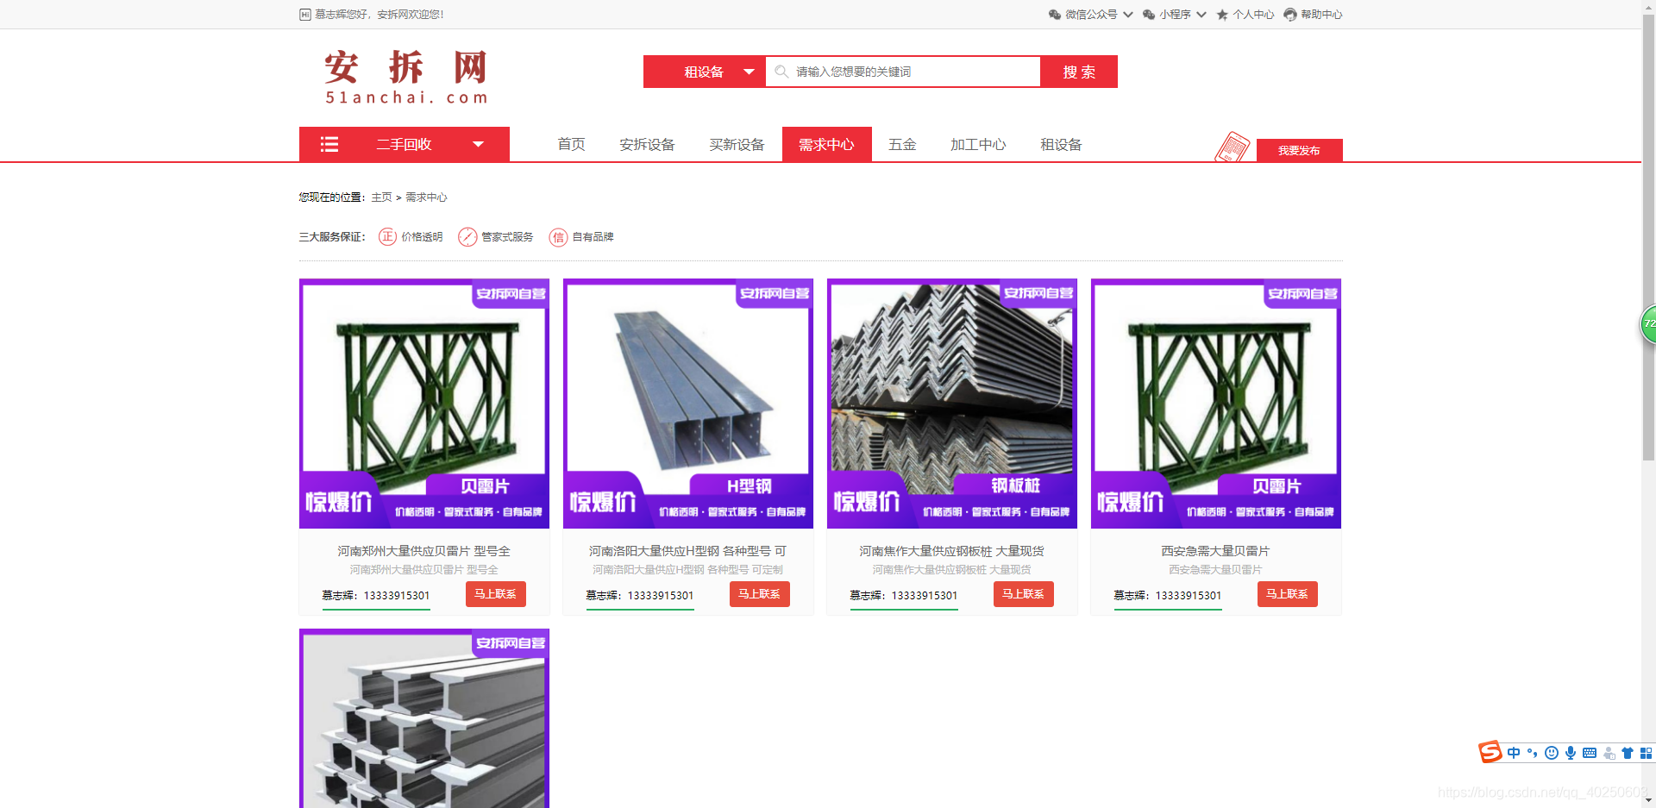Click the Sogou skin shirt icon

coord(1628,753)
